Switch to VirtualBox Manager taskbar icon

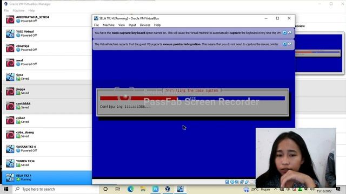pyautogui.click(x=168, y=189)
